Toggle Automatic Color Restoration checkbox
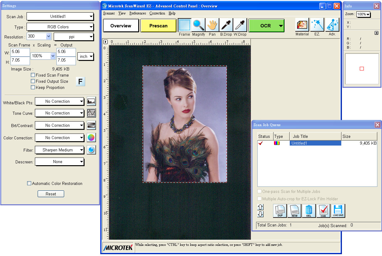382x256 pixels. tap(29, 183)
